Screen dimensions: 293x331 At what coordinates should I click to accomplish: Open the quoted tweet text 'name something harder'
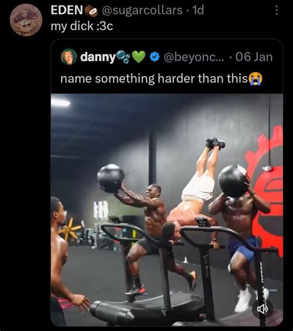coord(154,79)
